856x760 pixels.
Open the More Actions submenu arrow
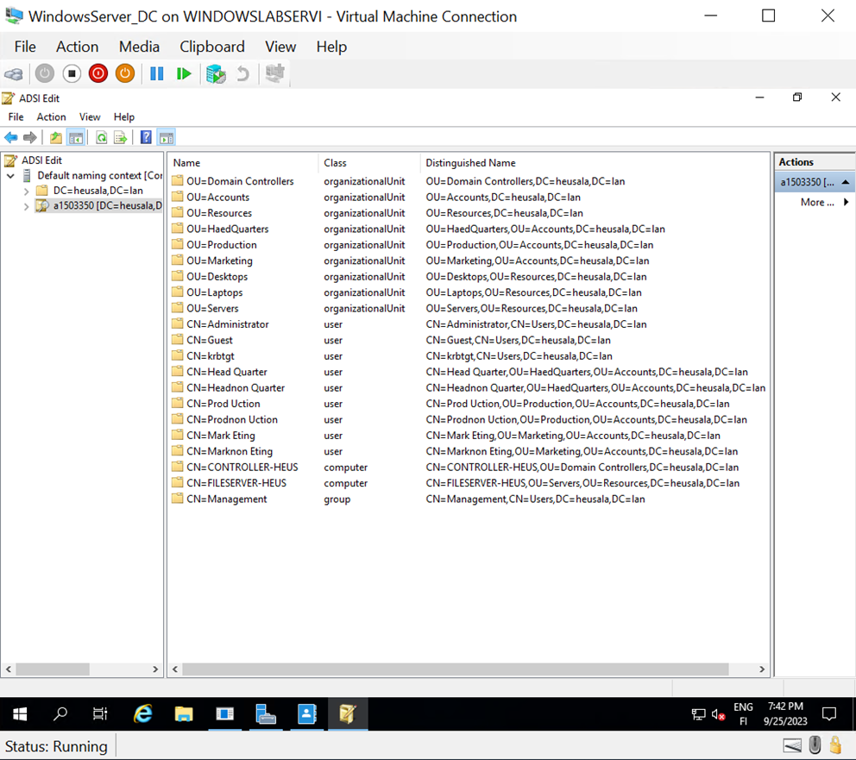tap(845, 202)
